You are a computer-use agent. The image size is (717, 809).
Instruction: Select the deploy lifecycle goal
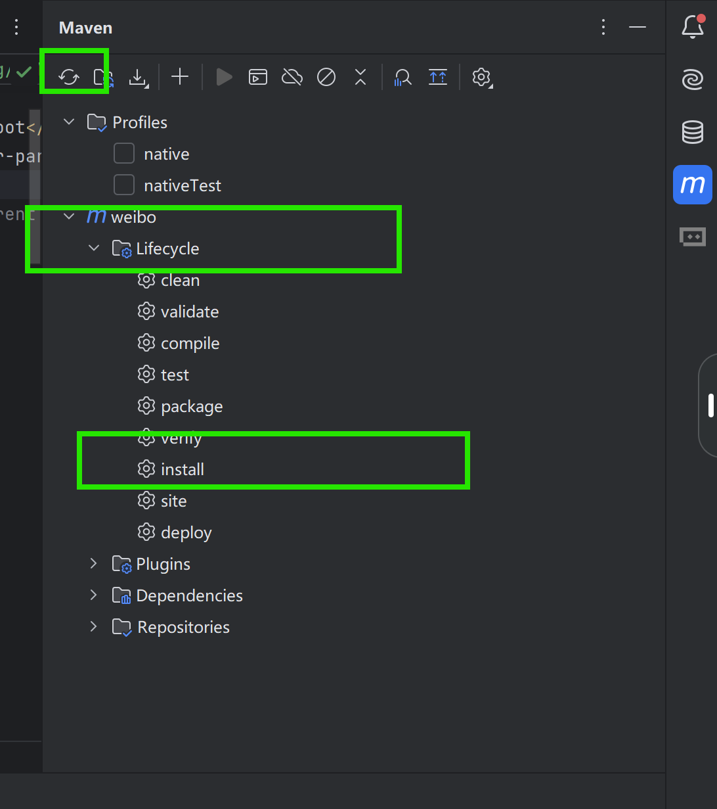pyautogui.click(x=186, y=532)
